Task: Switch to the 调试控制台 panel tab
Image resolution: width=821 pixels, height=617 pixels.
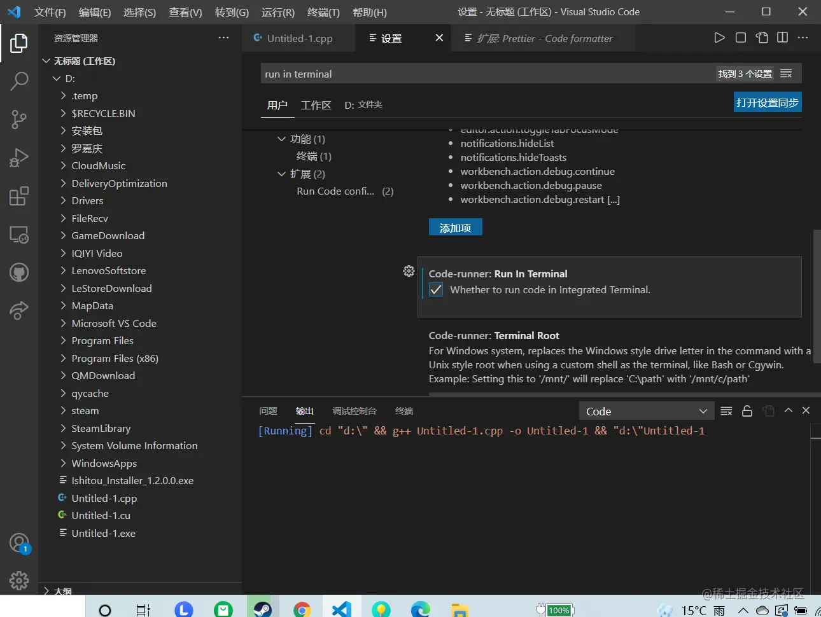Action: 354,411
